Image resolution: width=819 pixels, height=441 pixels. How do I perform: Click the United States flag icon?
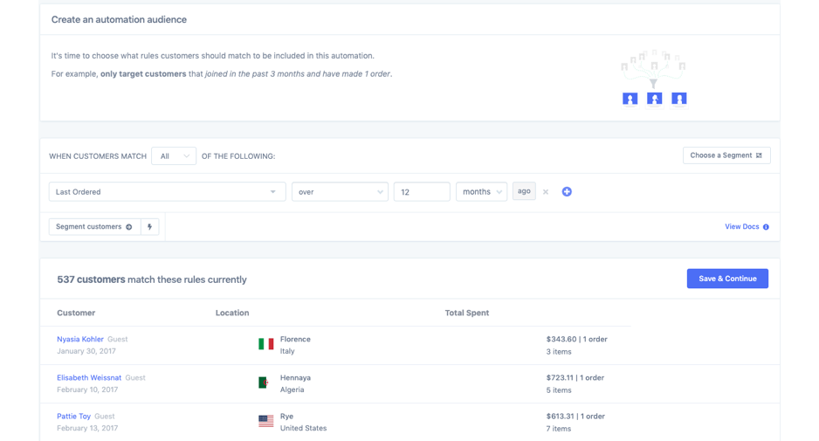click(x=266, y=421)
